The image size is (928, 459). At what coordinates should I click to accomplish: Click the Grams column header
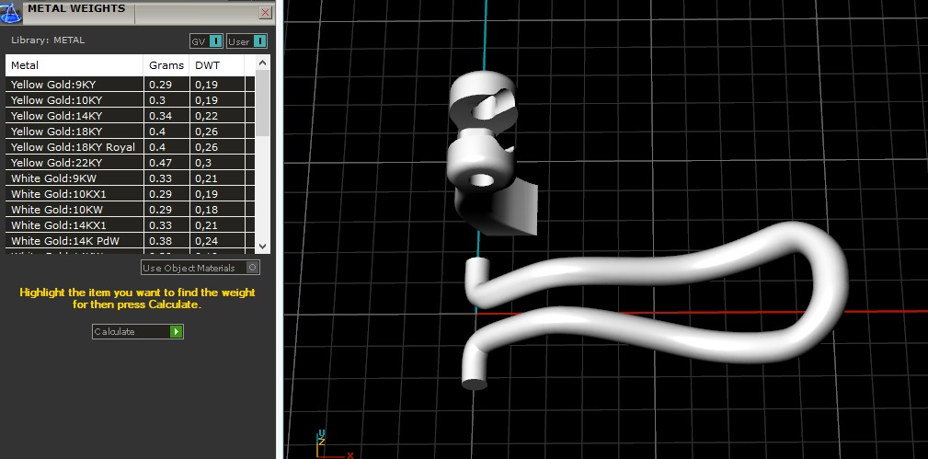pos(166,65)
